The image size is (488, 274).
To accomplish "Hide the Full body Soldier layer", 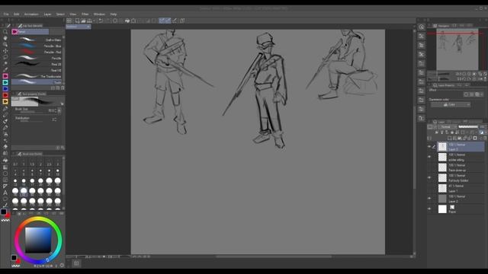I will (429, 177).
